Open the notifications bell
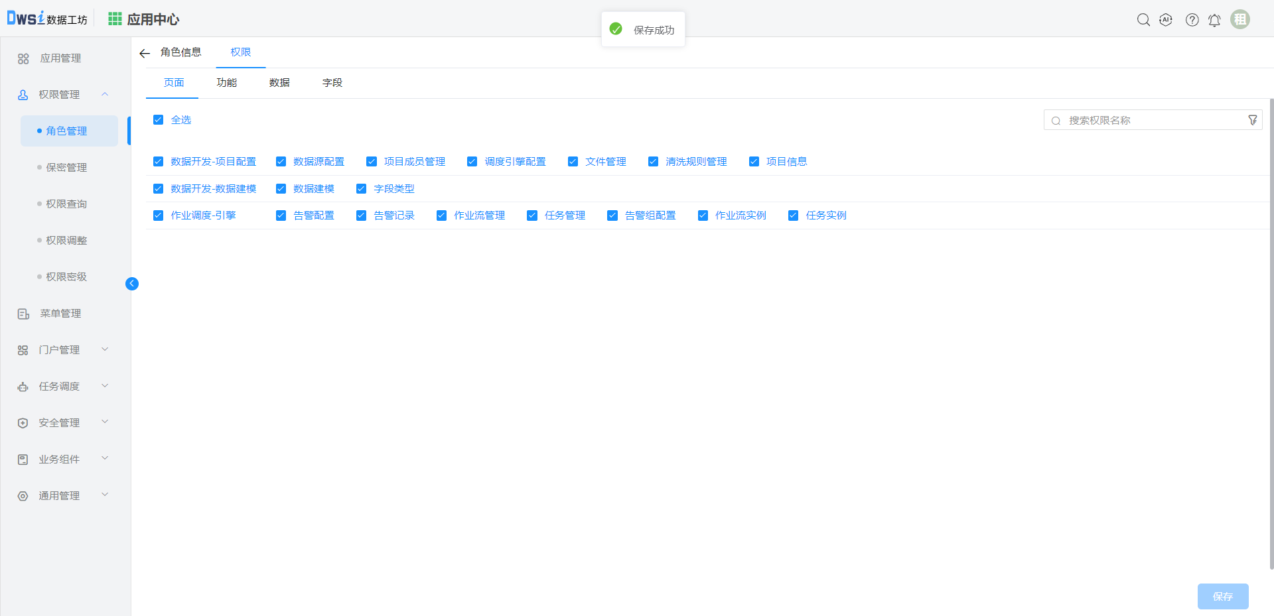1274x616 pixels. pyautogui.click(x=1214, y=21)
